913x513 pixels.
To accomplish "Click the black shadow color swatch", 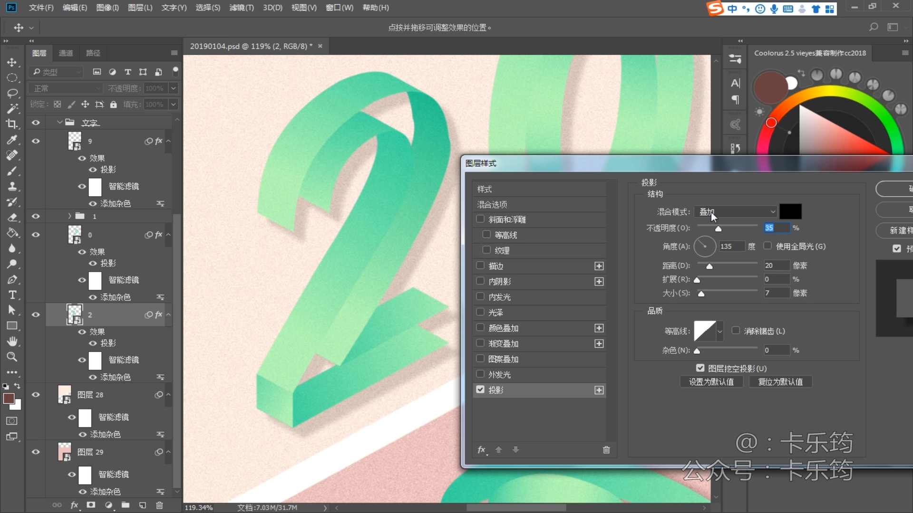I will coord(790,211).
